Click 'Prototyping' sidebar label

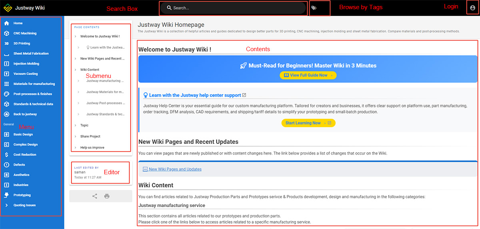click(x=22, y=195)
